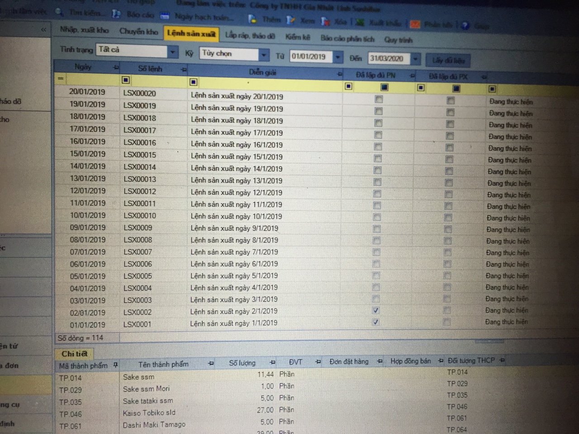Viewport: 579px width, 434px height.
Task: Click the pin icon in the Diễn giải header
Action: [x=340, y=74]
